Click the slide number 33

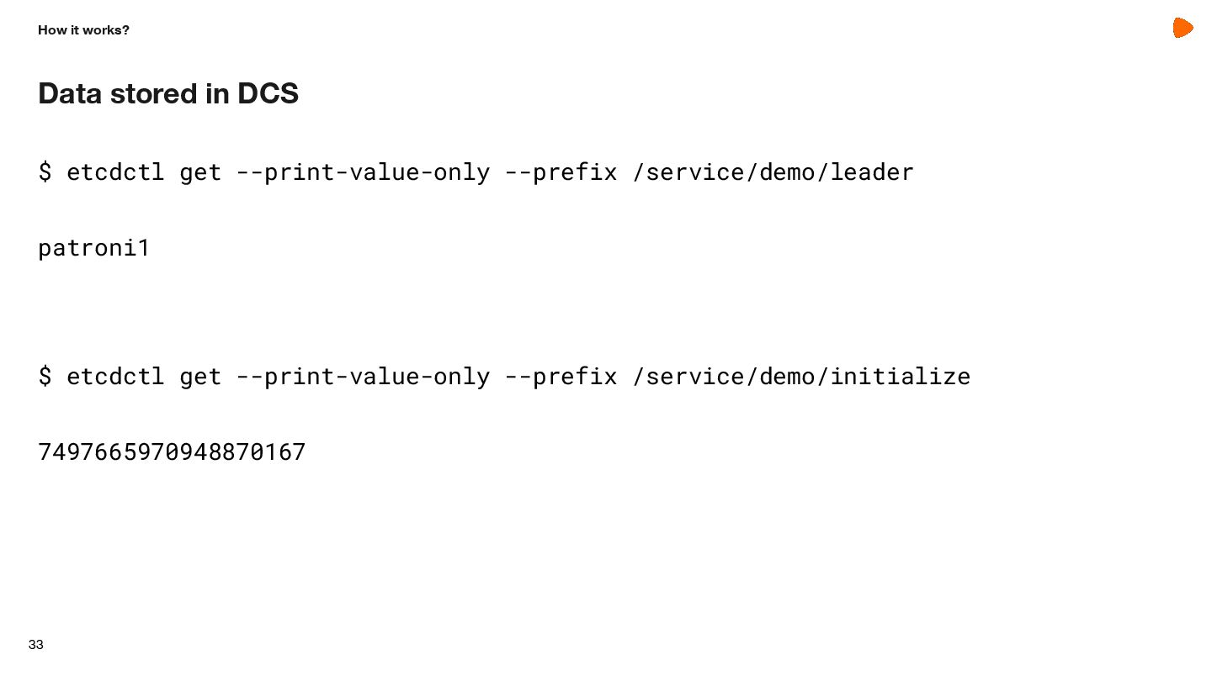35,645
